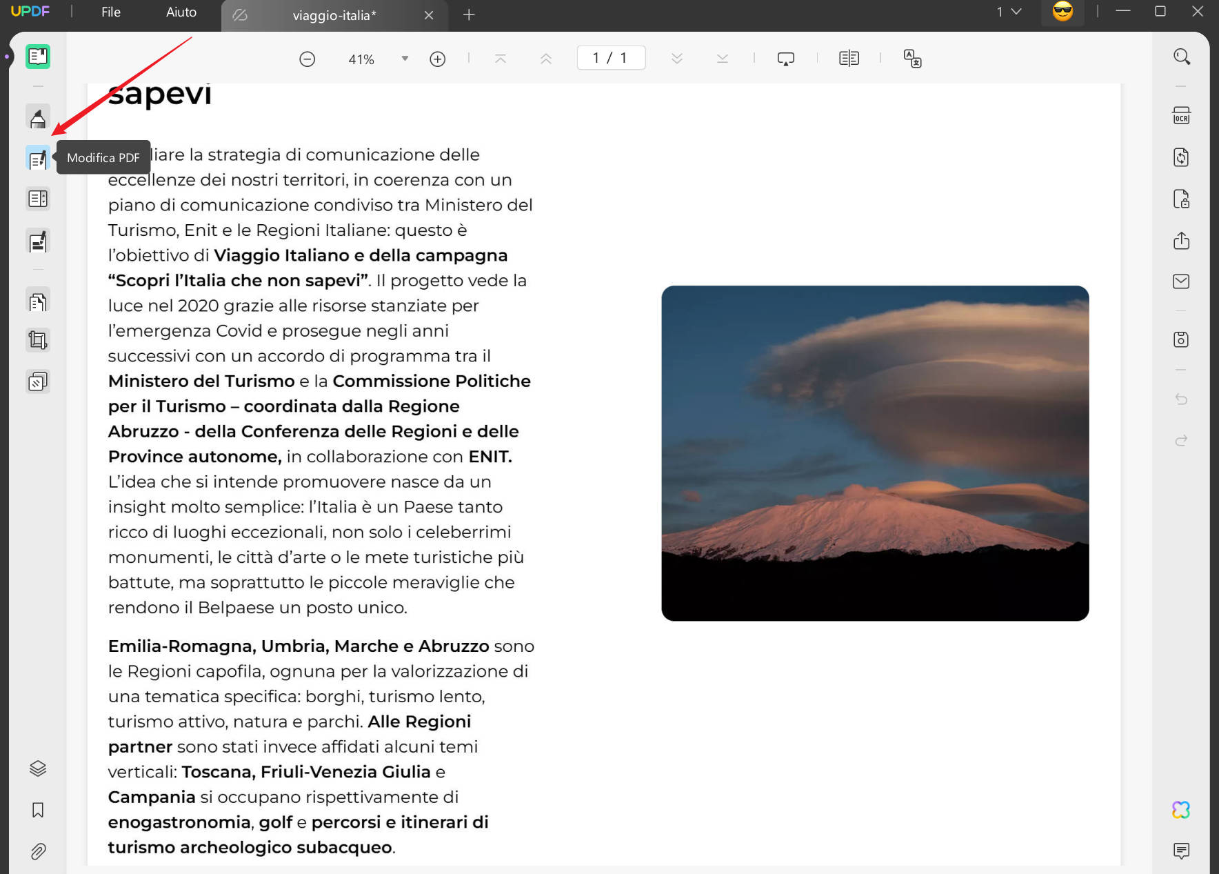The height and width of the screenshot is (874, 1219).
Task: Open the Modifica PDF edit tool
Action: click(38, 159)
